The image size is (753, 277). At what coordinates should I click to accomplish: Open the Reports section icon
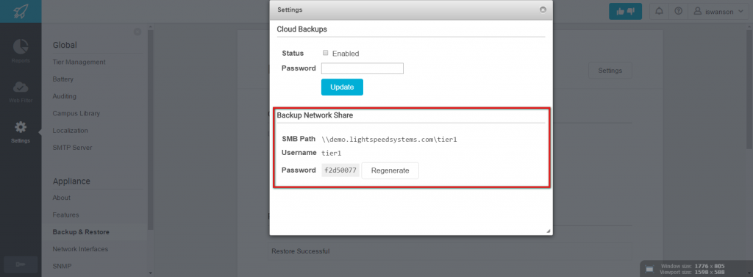coord(21,46)
